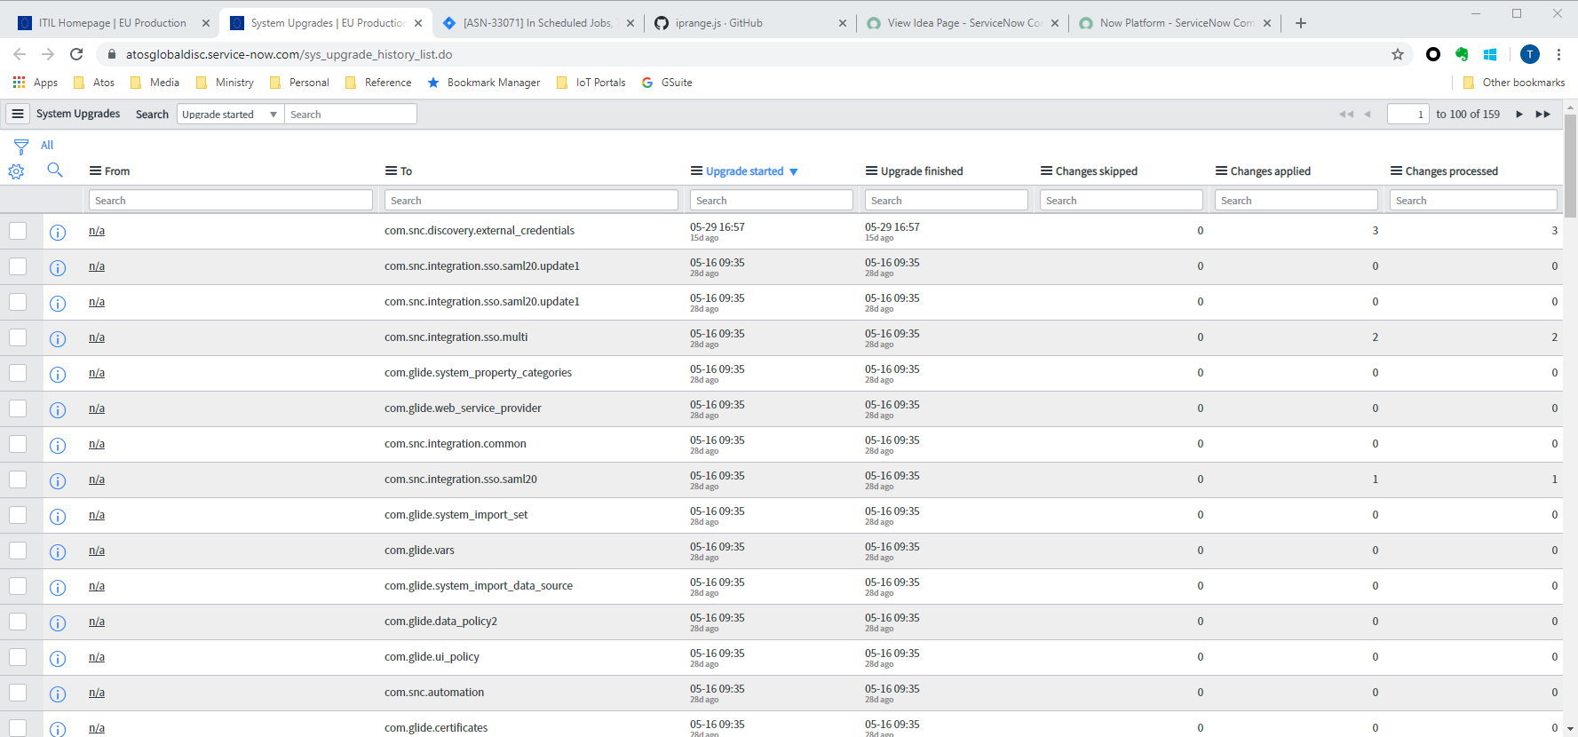
Task: Open the list personalize gear icon
Action: 16,171
